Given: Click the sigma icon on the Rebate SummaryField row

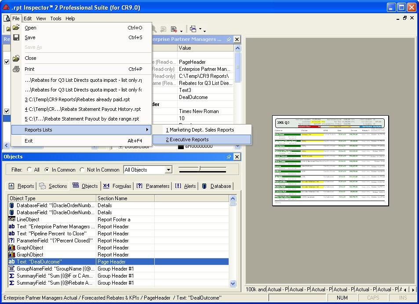Looking at the screenshot, I should [12, 283].
